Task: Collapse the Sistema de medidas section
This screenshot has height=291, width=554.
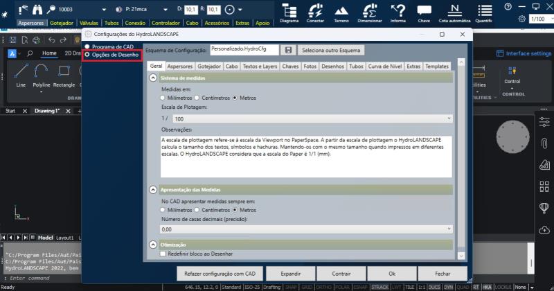Action: (153, 78)
